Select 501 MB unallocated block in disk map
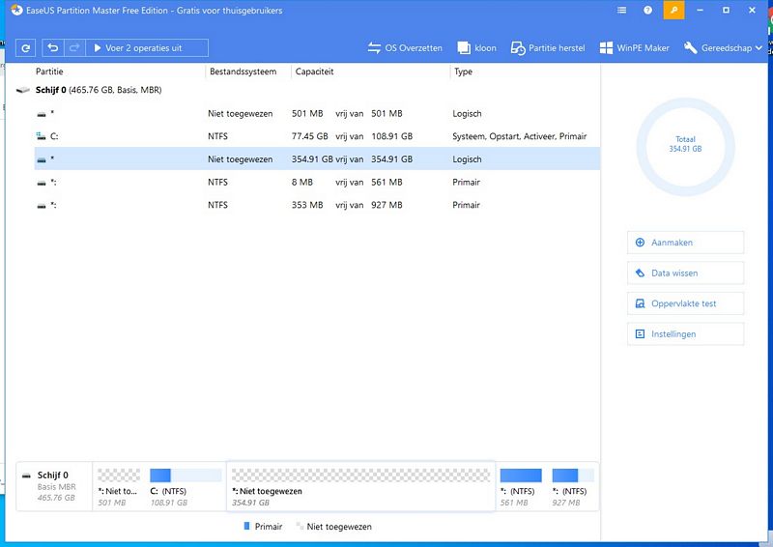 pos(119,487)
